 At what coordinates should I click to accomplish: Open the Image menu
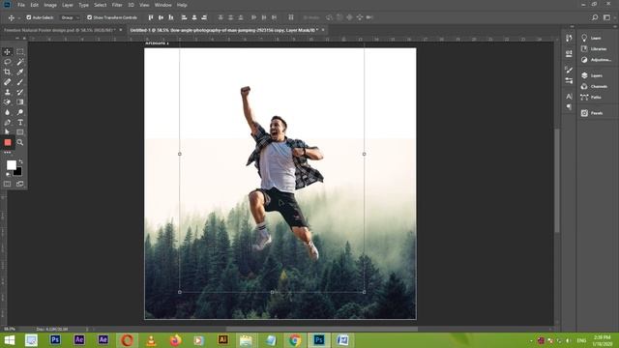click(50, 5)
